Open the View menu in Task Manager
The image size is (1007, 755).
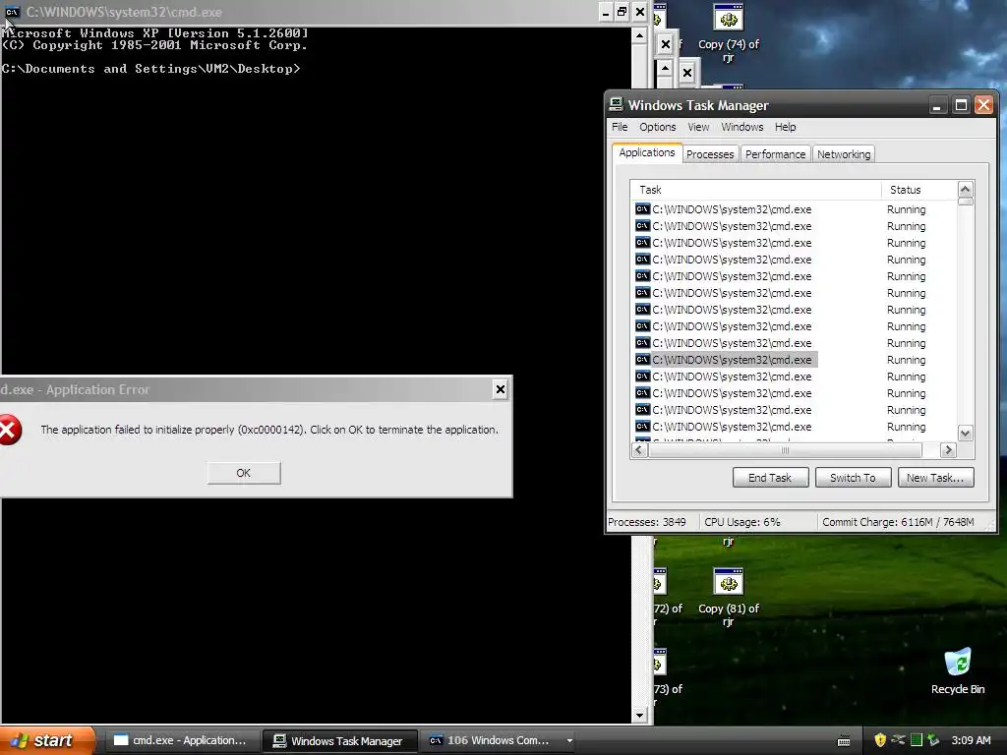[x=698, y=127]
